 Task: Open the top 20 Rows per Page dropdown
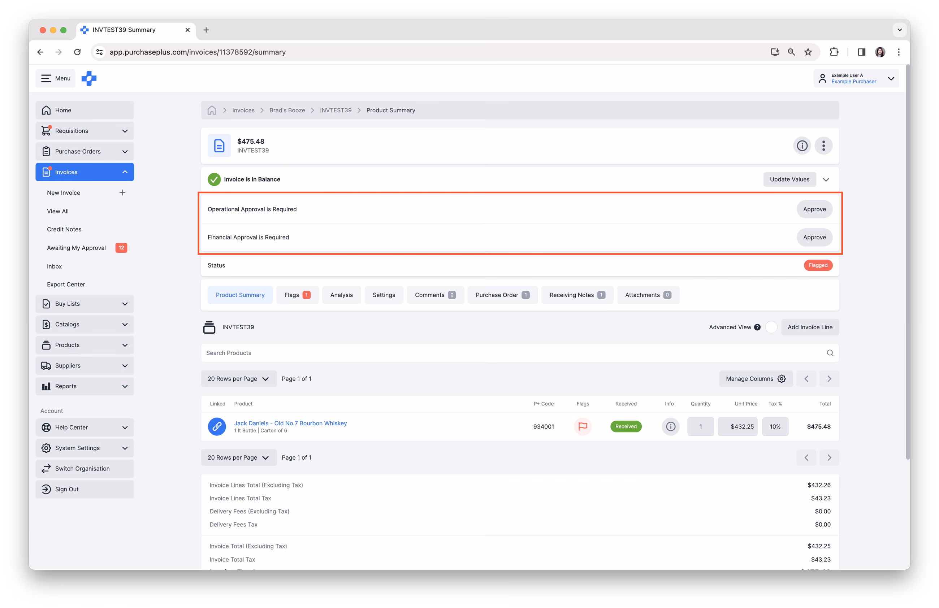click(239, 379)
